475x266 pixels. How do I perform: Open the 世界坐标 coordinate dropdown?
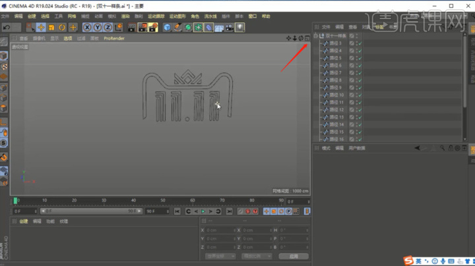220,256
